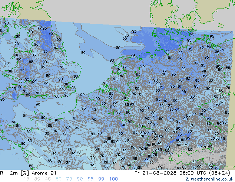
Task: Click legend value 60
Action: tap(59, 179)
